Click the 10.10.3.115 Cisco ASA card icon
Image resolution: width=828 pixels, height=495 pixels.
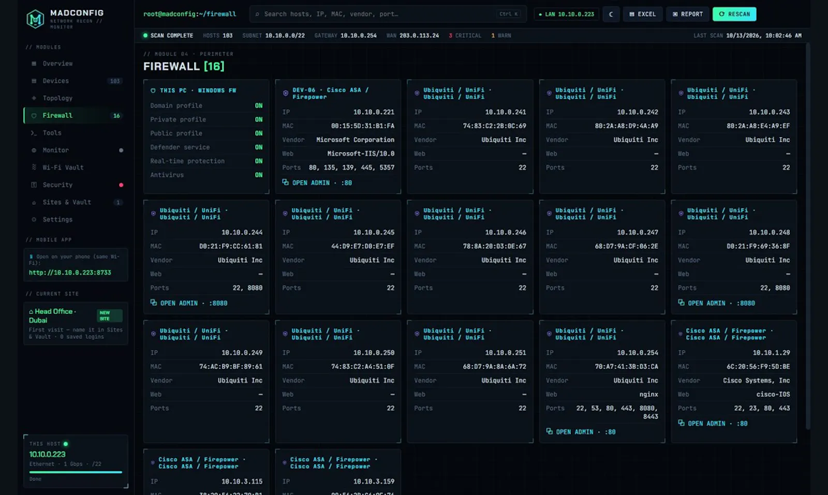point(153,463)
